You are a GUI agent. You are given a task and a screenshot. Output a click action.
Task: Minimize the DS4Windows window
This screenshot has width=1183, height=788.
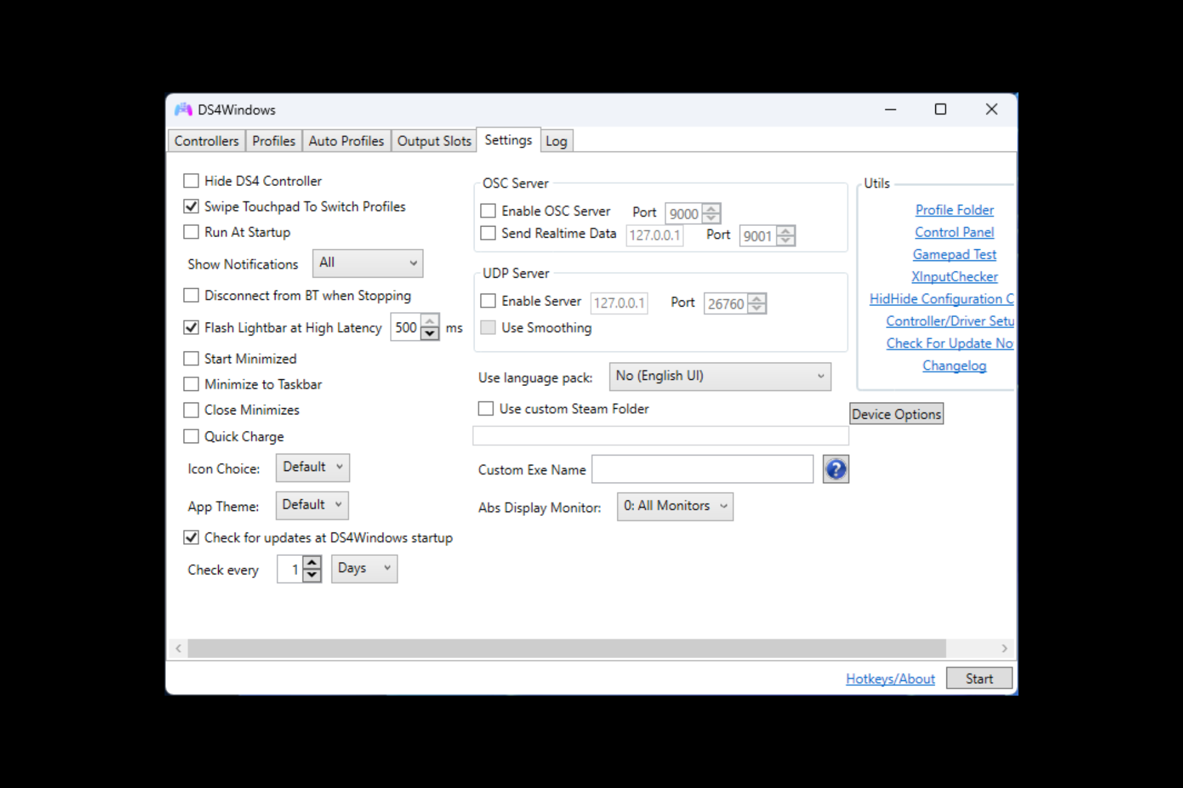[x=890, y=110]
